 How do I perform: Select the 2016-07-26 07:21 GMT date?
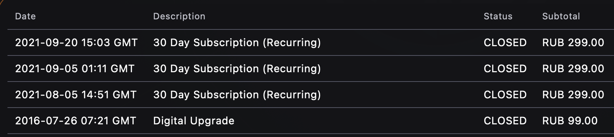[x=76, y=121]
